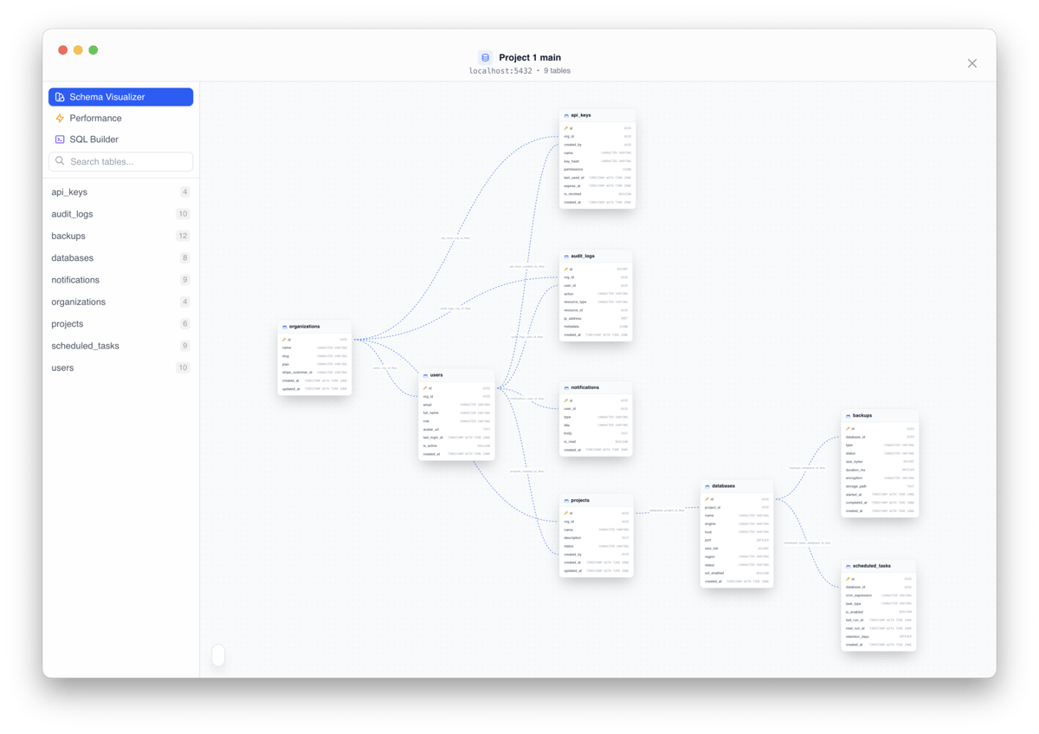
Task: Select scheduled_tasks in the table list
Action: point(85,346)
